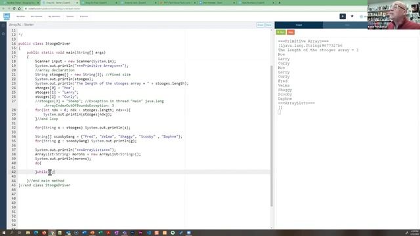This screenshot has height=236, width=420.
Task: Click the Daphne line in the output
Action: (285, 99)
